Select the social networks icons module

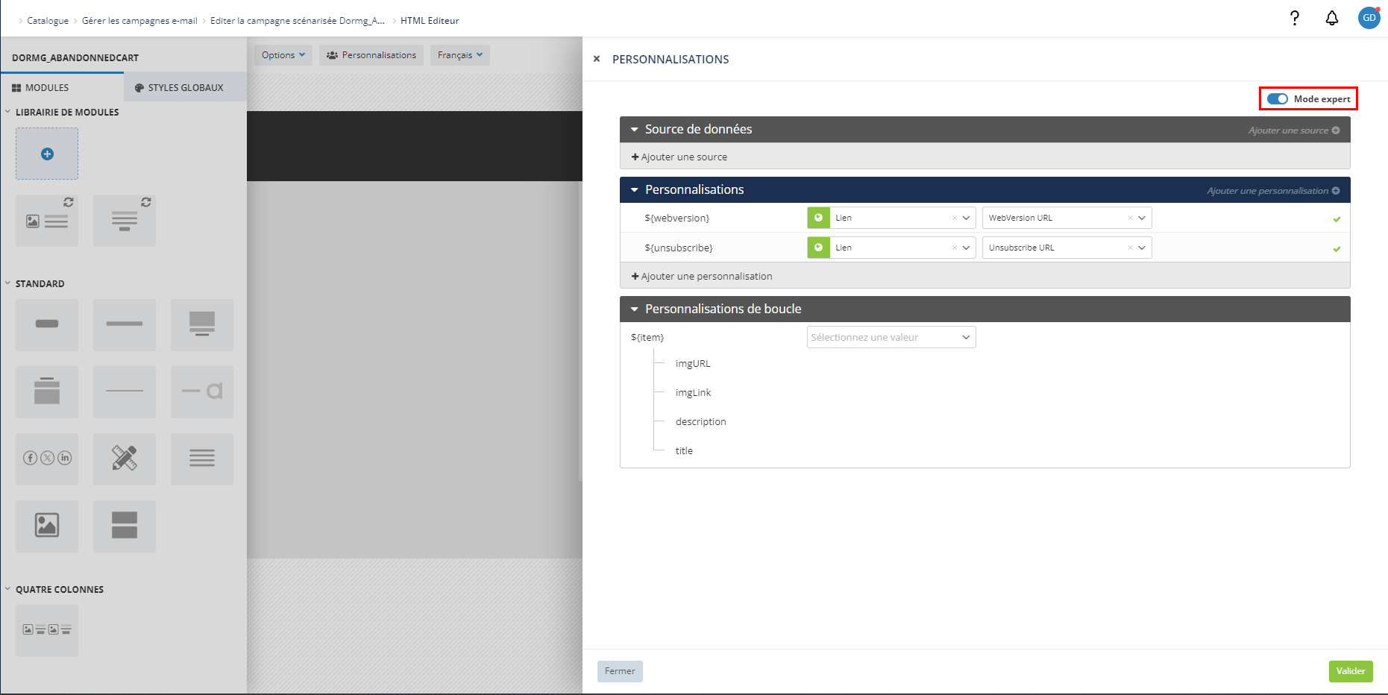(47, 459)
